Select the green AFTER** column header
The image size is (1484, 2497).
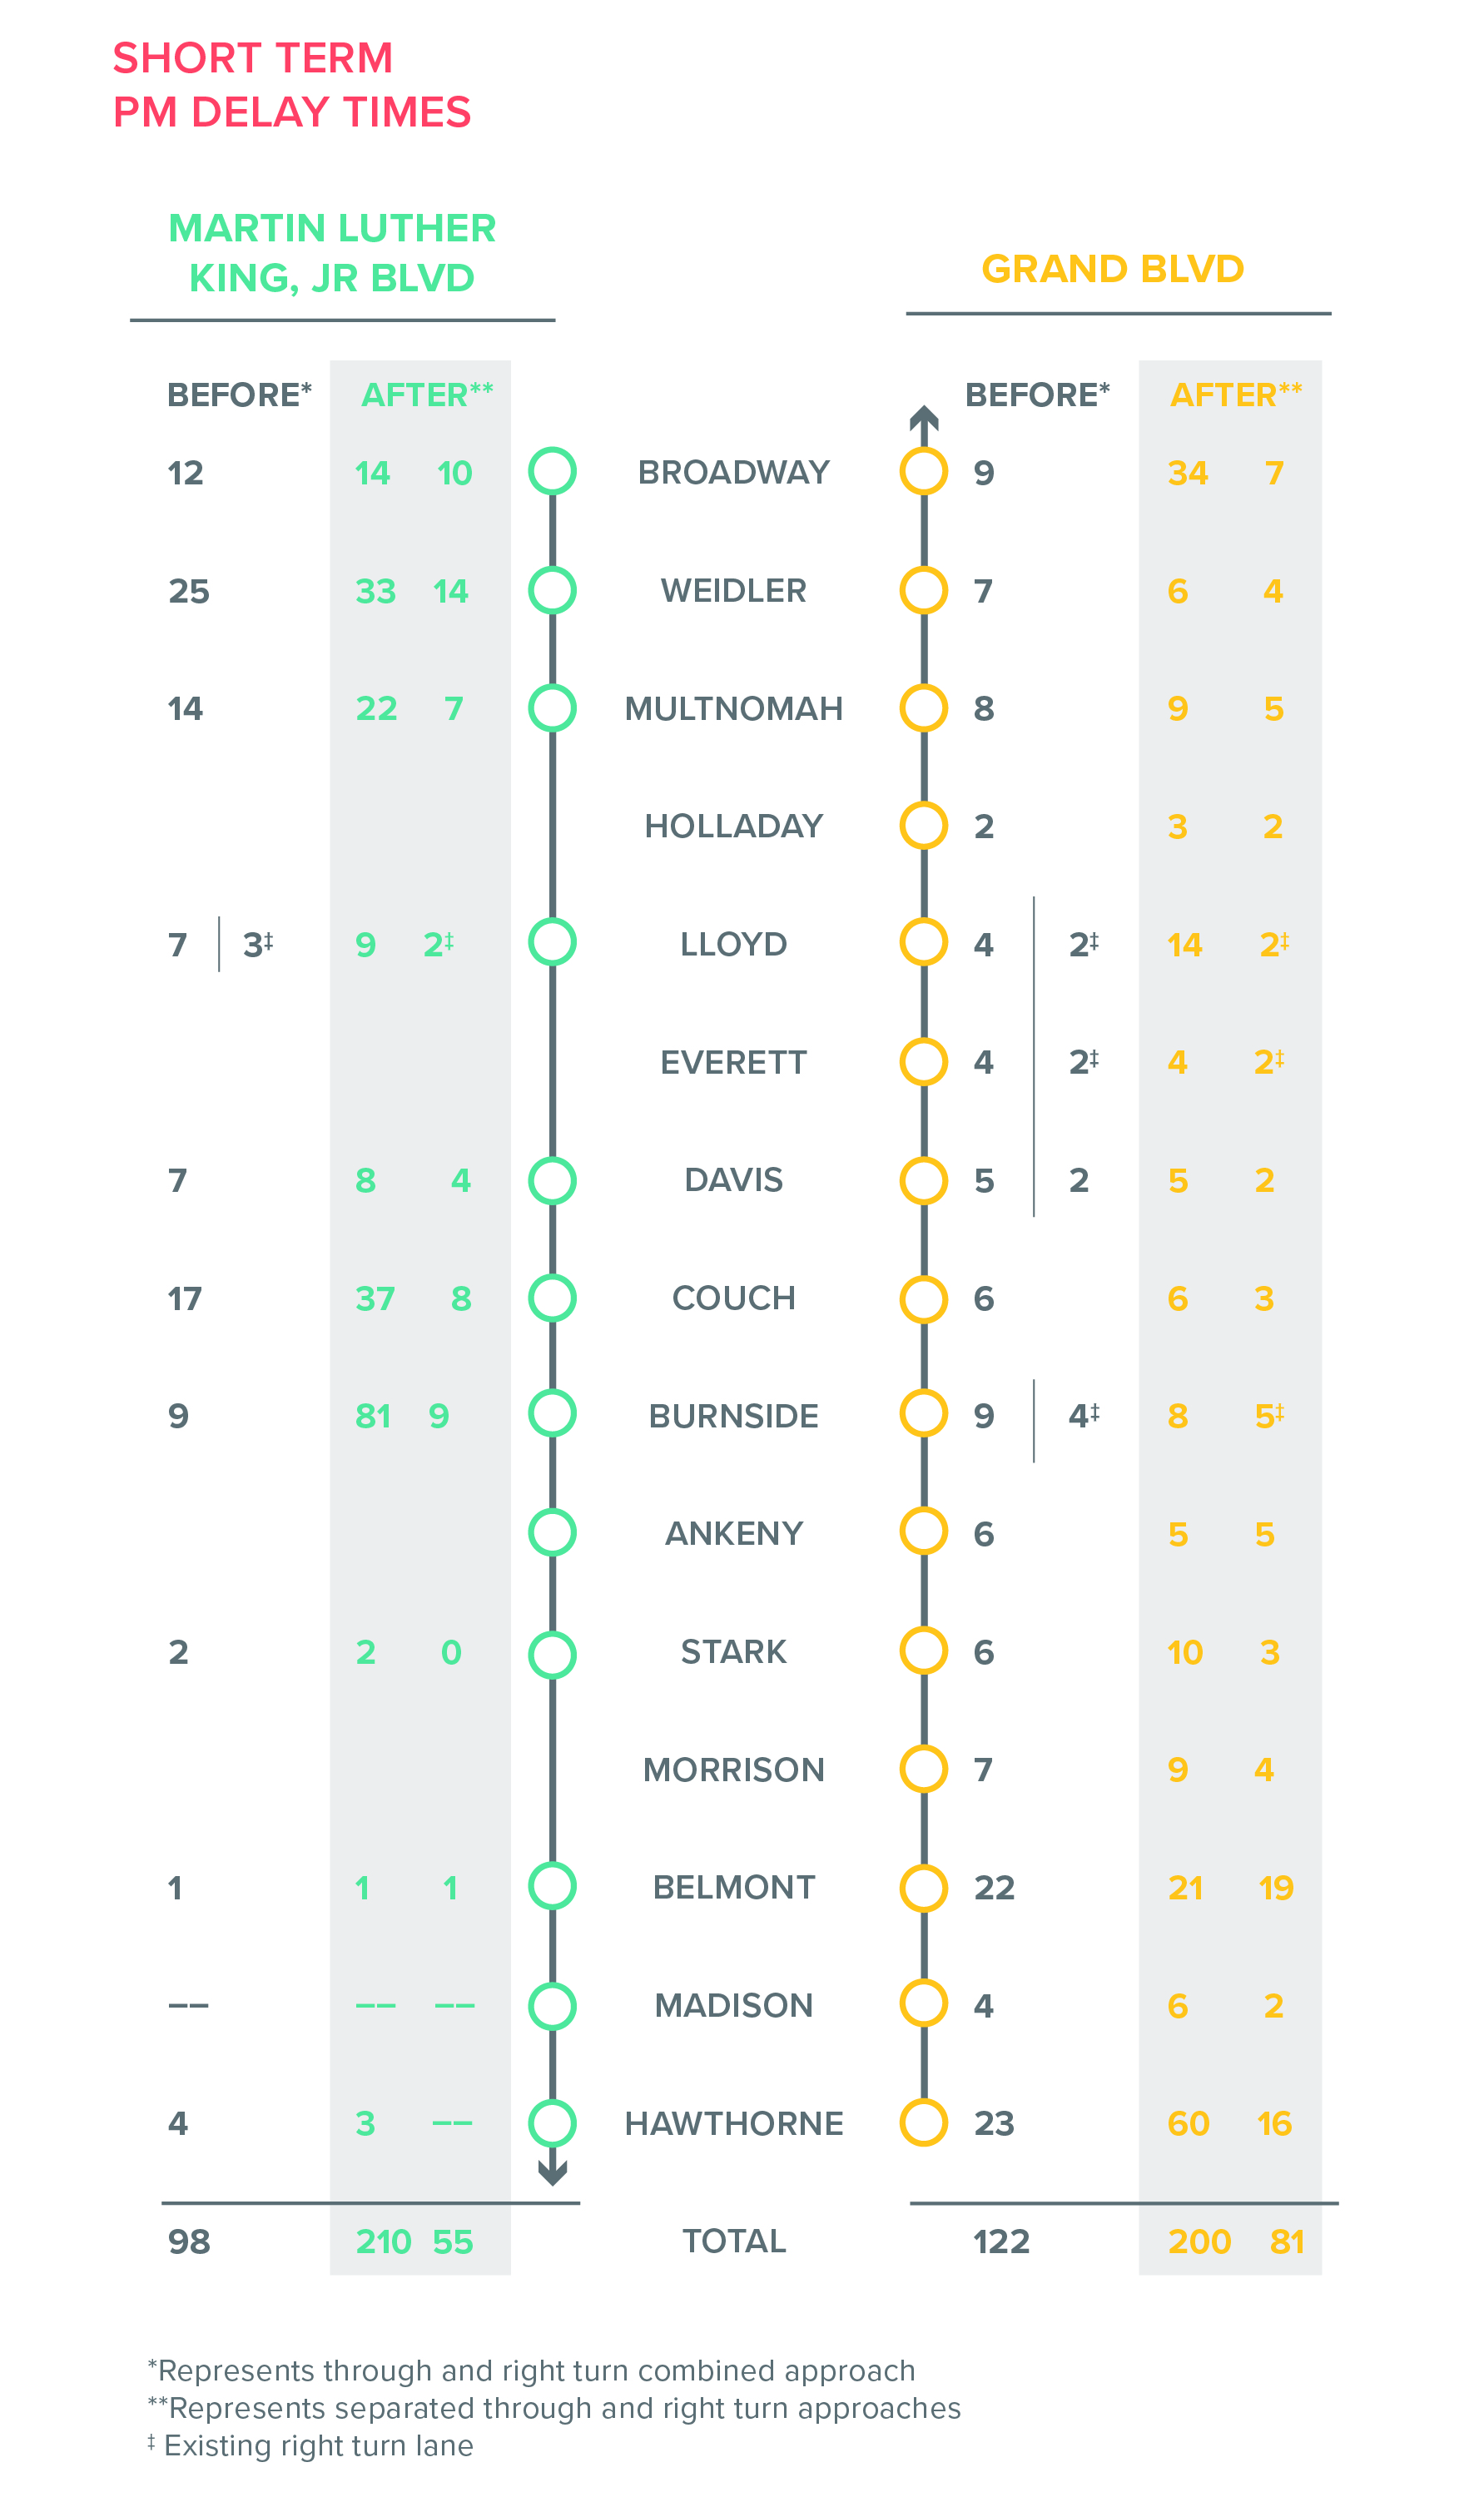click(x=427, y=395)
